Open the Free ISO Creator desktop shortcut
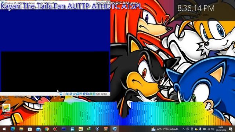The width and height of the screenshot is (235, 132). coord(6,111)
